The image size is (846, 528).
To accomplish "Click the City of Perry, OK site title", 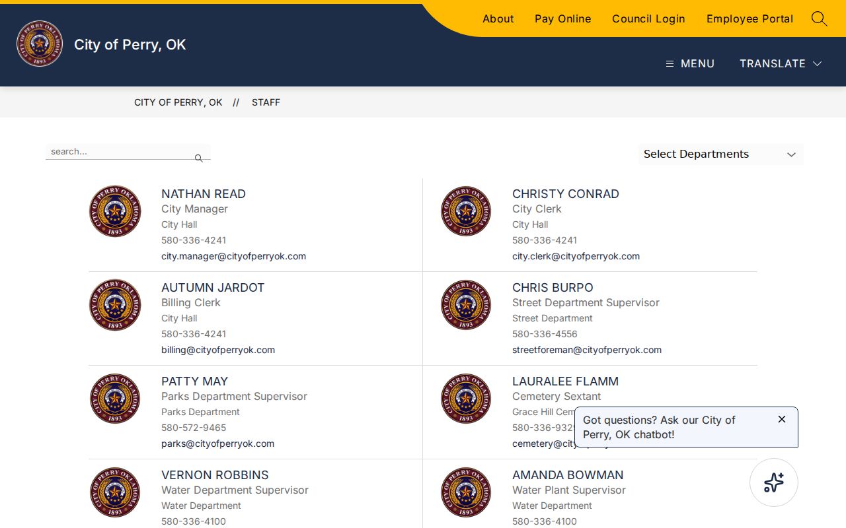I will pyautogui.click(x=130, y=44).
